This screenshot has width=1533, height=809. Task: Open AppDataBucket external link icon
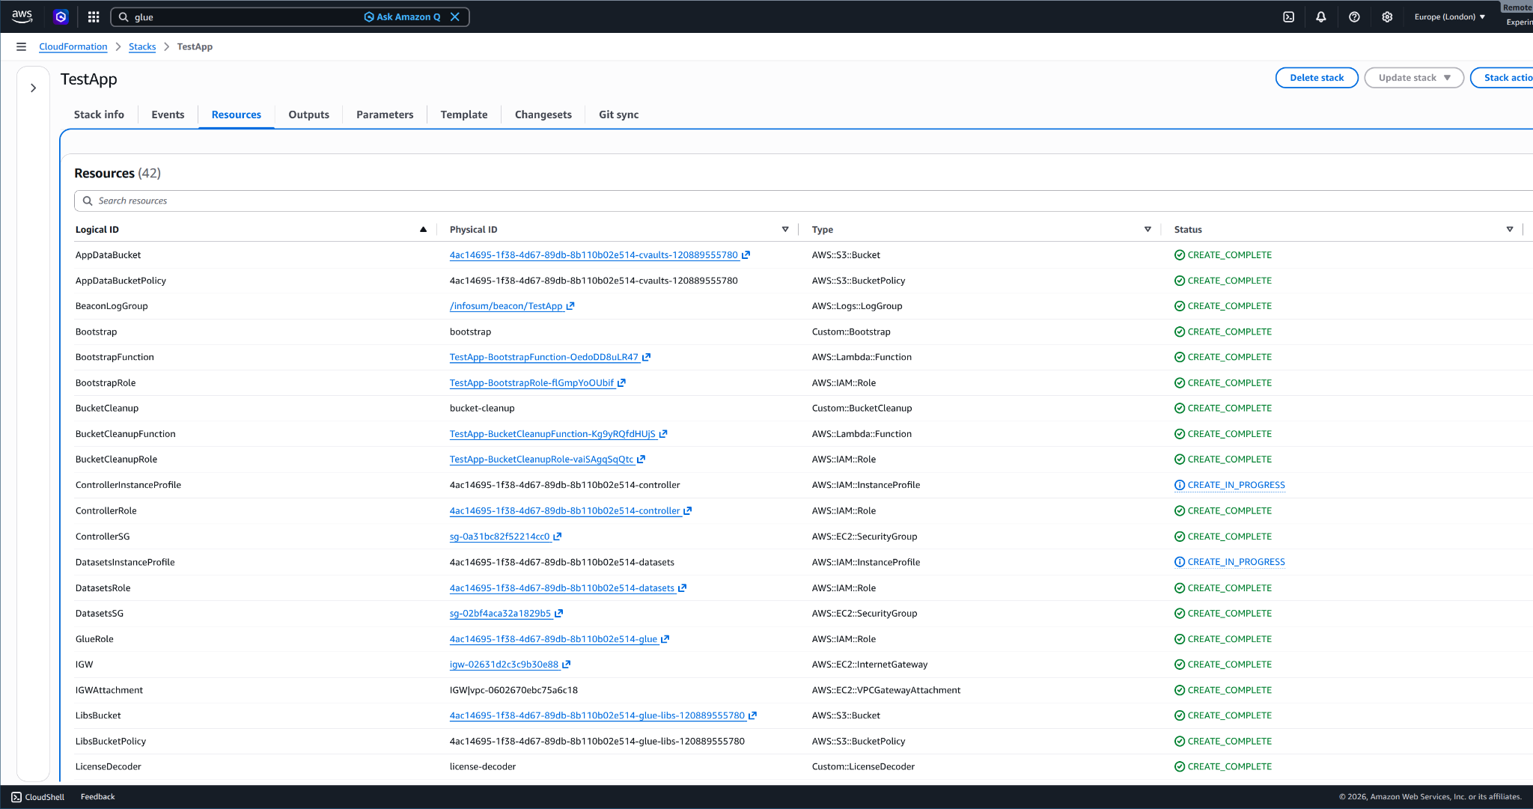746,255
